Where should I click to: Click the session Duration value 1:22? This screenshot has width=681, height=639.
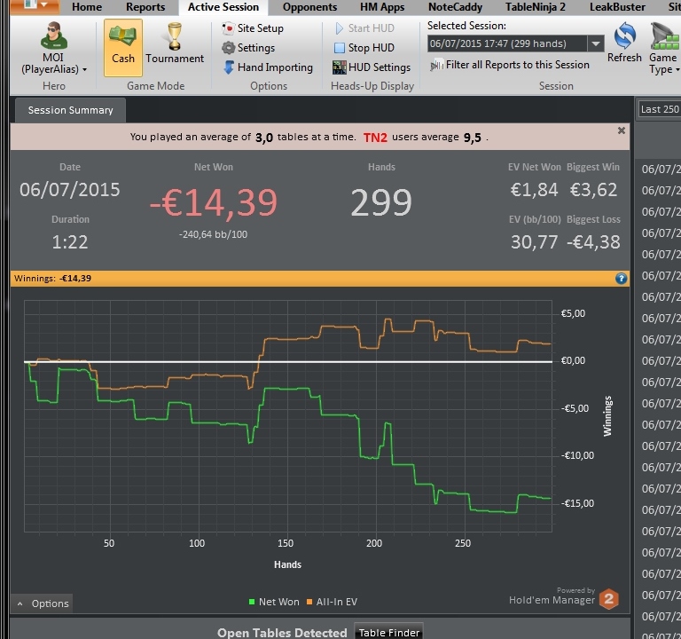(x=70, y=242)
